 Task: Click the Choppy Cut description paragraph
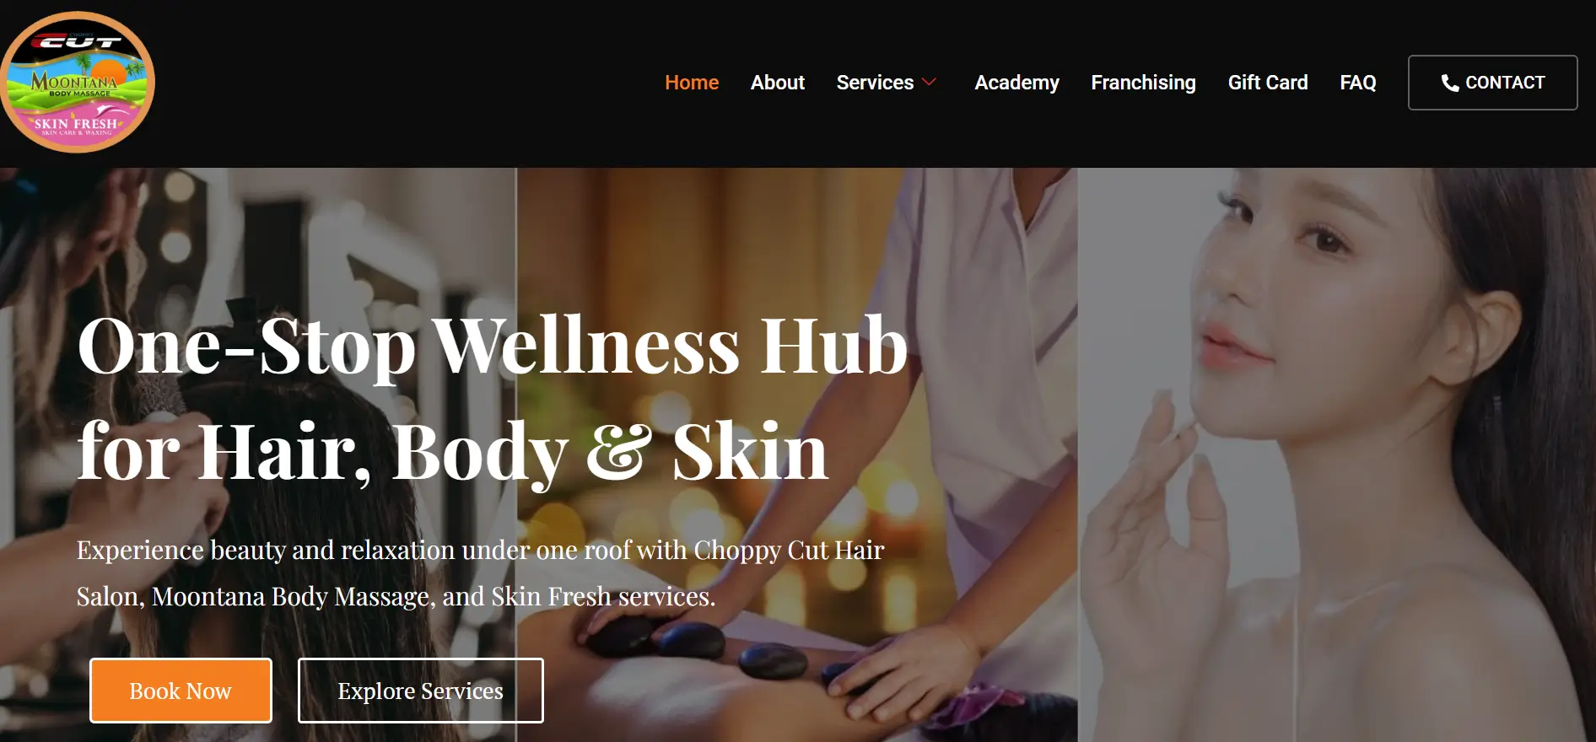pyautogui.click(x=481, y=573)
